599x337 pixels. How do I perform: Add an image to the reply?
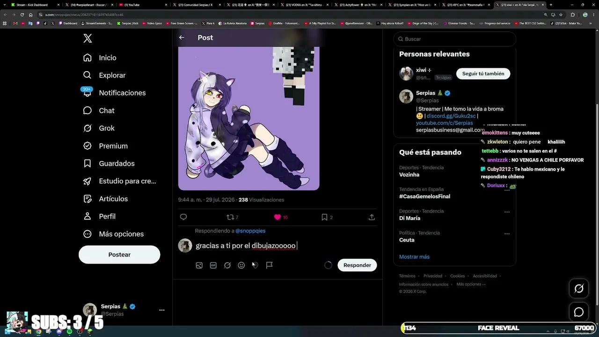199,265
